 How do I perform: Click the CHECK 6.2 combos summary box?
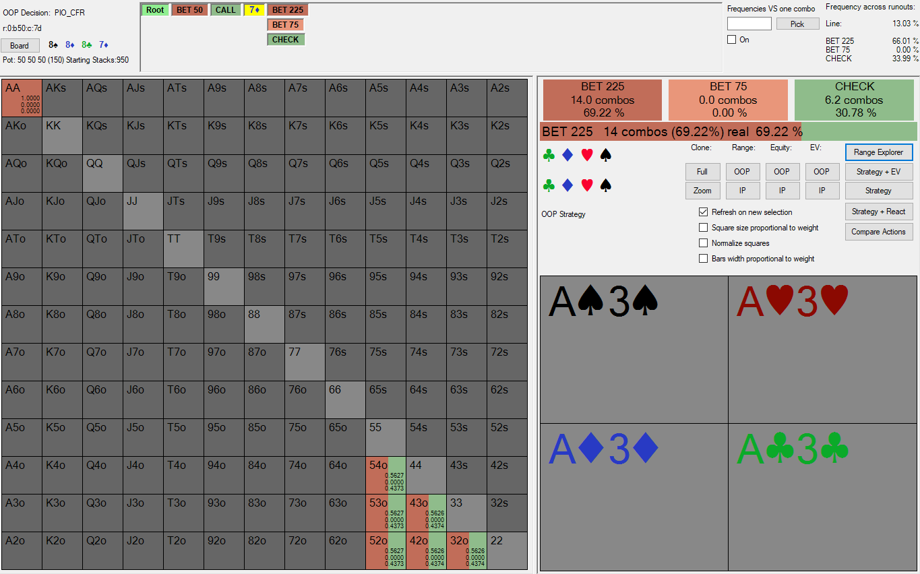click(x=855, y=100)
